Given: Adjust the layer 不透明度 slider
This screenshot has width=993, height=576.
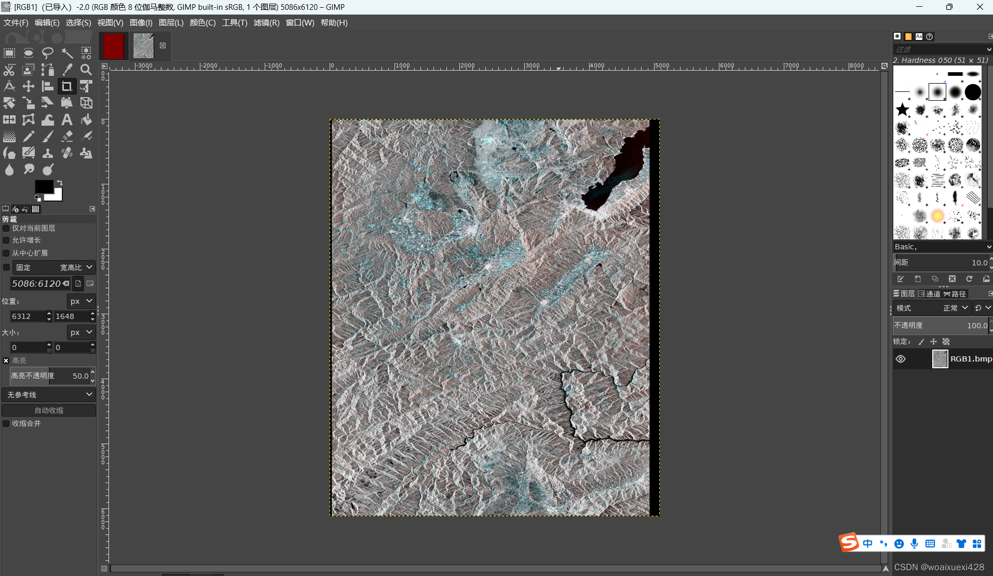Looking at the screenshot, I should pos(941,326).
